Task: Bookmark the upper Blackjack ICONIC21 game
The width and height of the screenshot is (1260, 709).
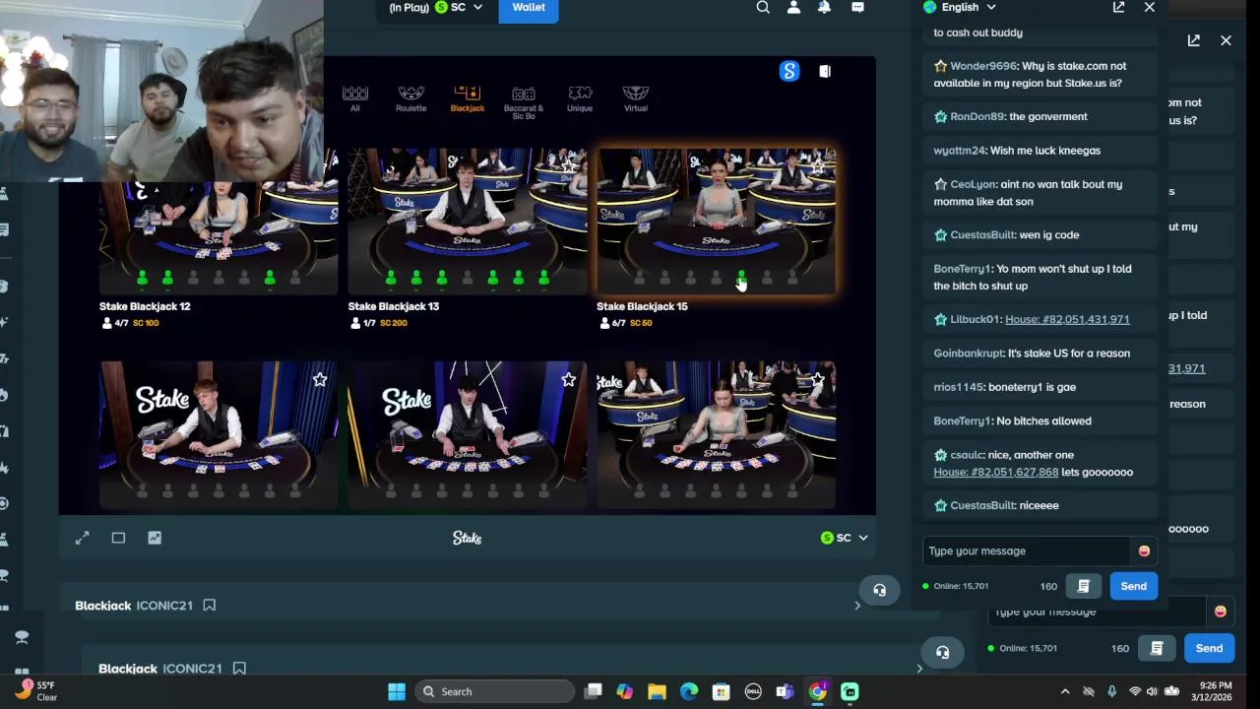Action: [210, 606]
